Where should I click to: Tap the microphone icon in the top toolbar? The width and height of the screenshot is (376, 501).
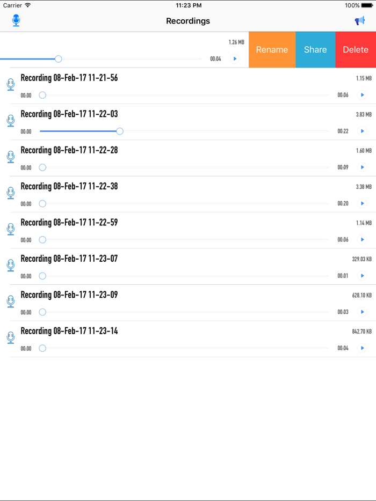pos(16,20)
